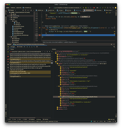This screenshot has height=129, width=122.
Task: Step over in the debugger toolbar
Action: (27, 47)
